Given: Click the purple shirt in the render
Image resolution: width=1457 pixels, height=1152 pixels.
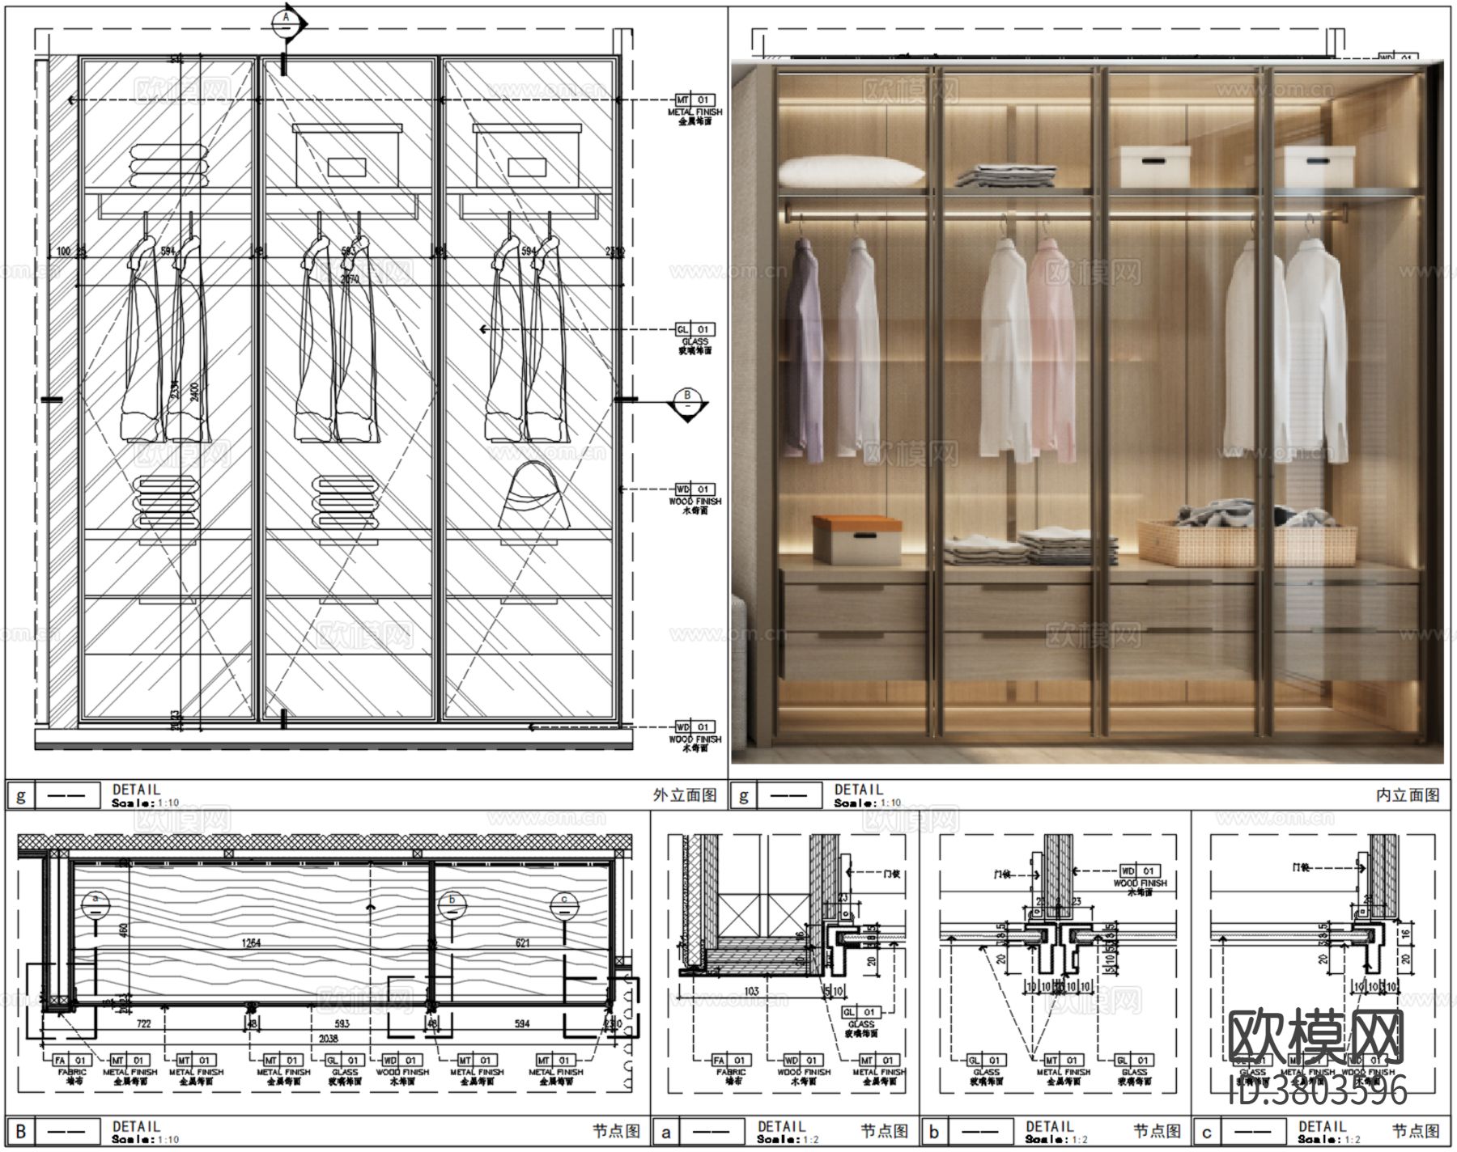Looking at the screenshot, I should coord(805,349).
